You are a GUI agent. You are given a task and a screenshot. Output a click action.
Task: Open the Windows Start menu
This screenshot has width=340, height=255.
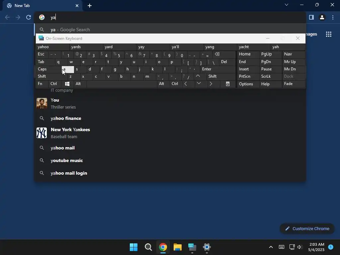point(133,247)
